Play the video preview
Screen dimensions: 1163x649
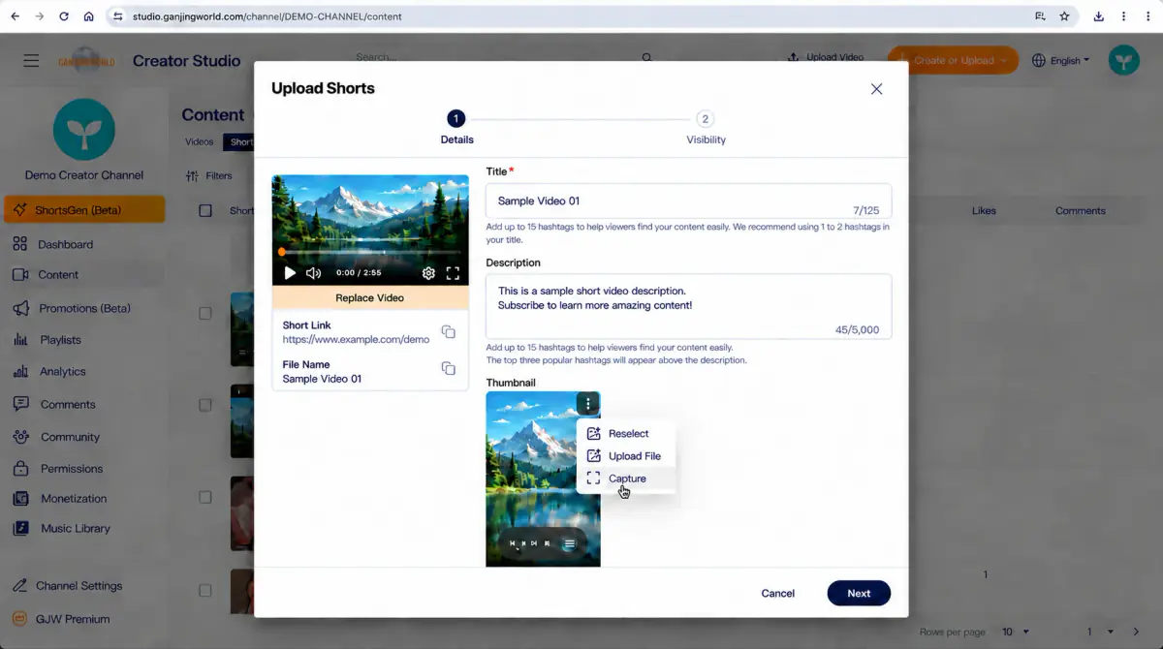290,273
